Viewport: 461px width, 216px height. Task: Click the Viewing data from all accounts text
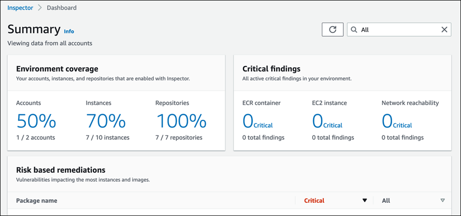click(50, 43)
